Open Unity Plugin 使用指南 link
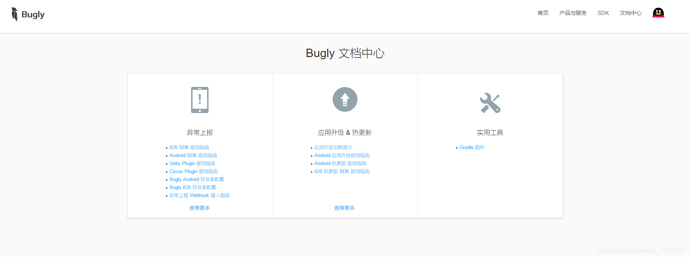Screen dimensions: 689x257 192,164
